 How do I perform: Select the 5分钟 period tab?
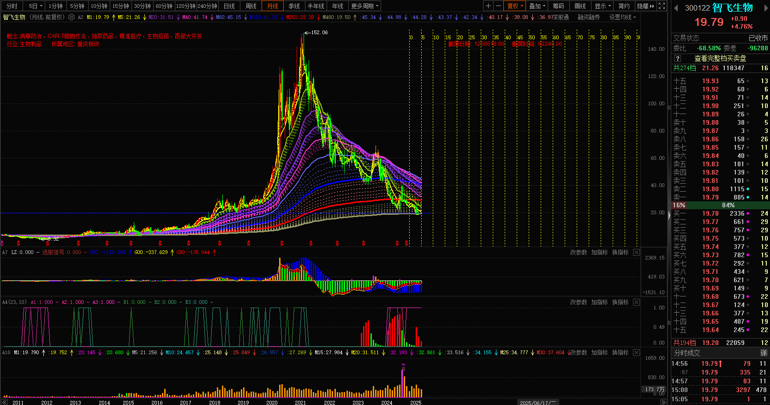(77, 6)
